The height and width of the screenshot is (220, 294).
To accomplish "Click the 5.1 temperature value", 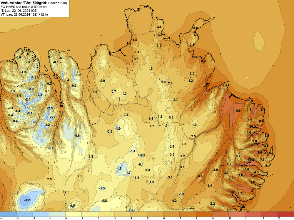I will coord(170,177).
